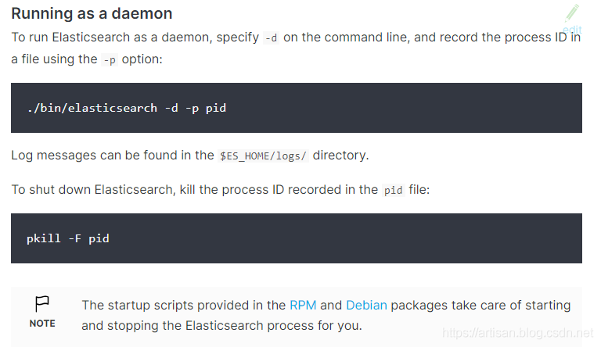Click the pencil edit icon
This screenshot has width=601, height=347.
(x=572, y=13)
